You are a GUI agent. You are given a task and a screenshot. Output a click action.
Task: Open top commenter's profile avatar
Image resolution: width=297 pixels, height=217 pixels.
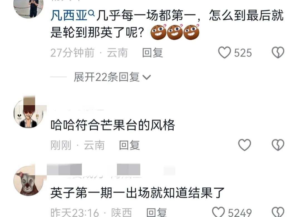pos(28,8)
